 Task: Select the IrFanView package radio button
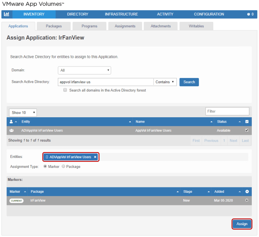(x=247, y=200)
